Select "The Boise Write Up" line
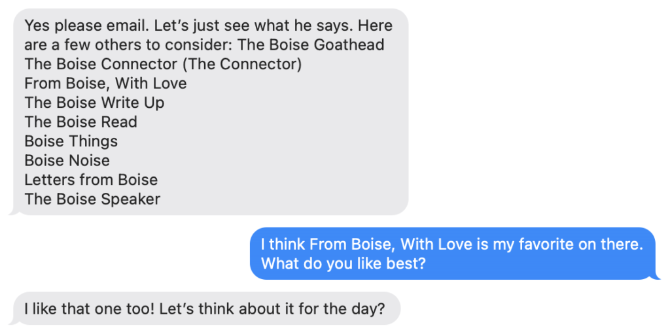The height and width of the screenshot is (334, 670). pyautogui.click(x=94, y=103)
